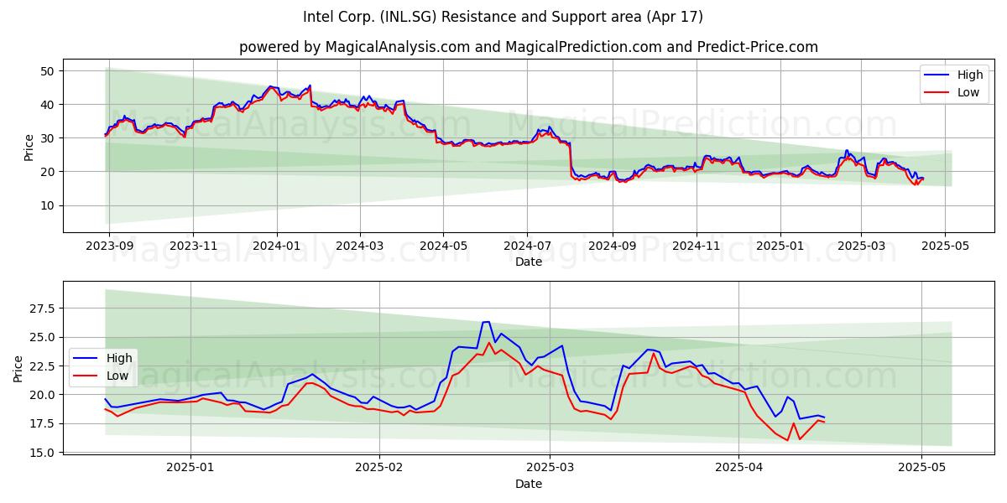The height and width of the screenshot is (503, 1007).
Task: Click the '2024-11' x-axis label in top chart
Action: 696,248
